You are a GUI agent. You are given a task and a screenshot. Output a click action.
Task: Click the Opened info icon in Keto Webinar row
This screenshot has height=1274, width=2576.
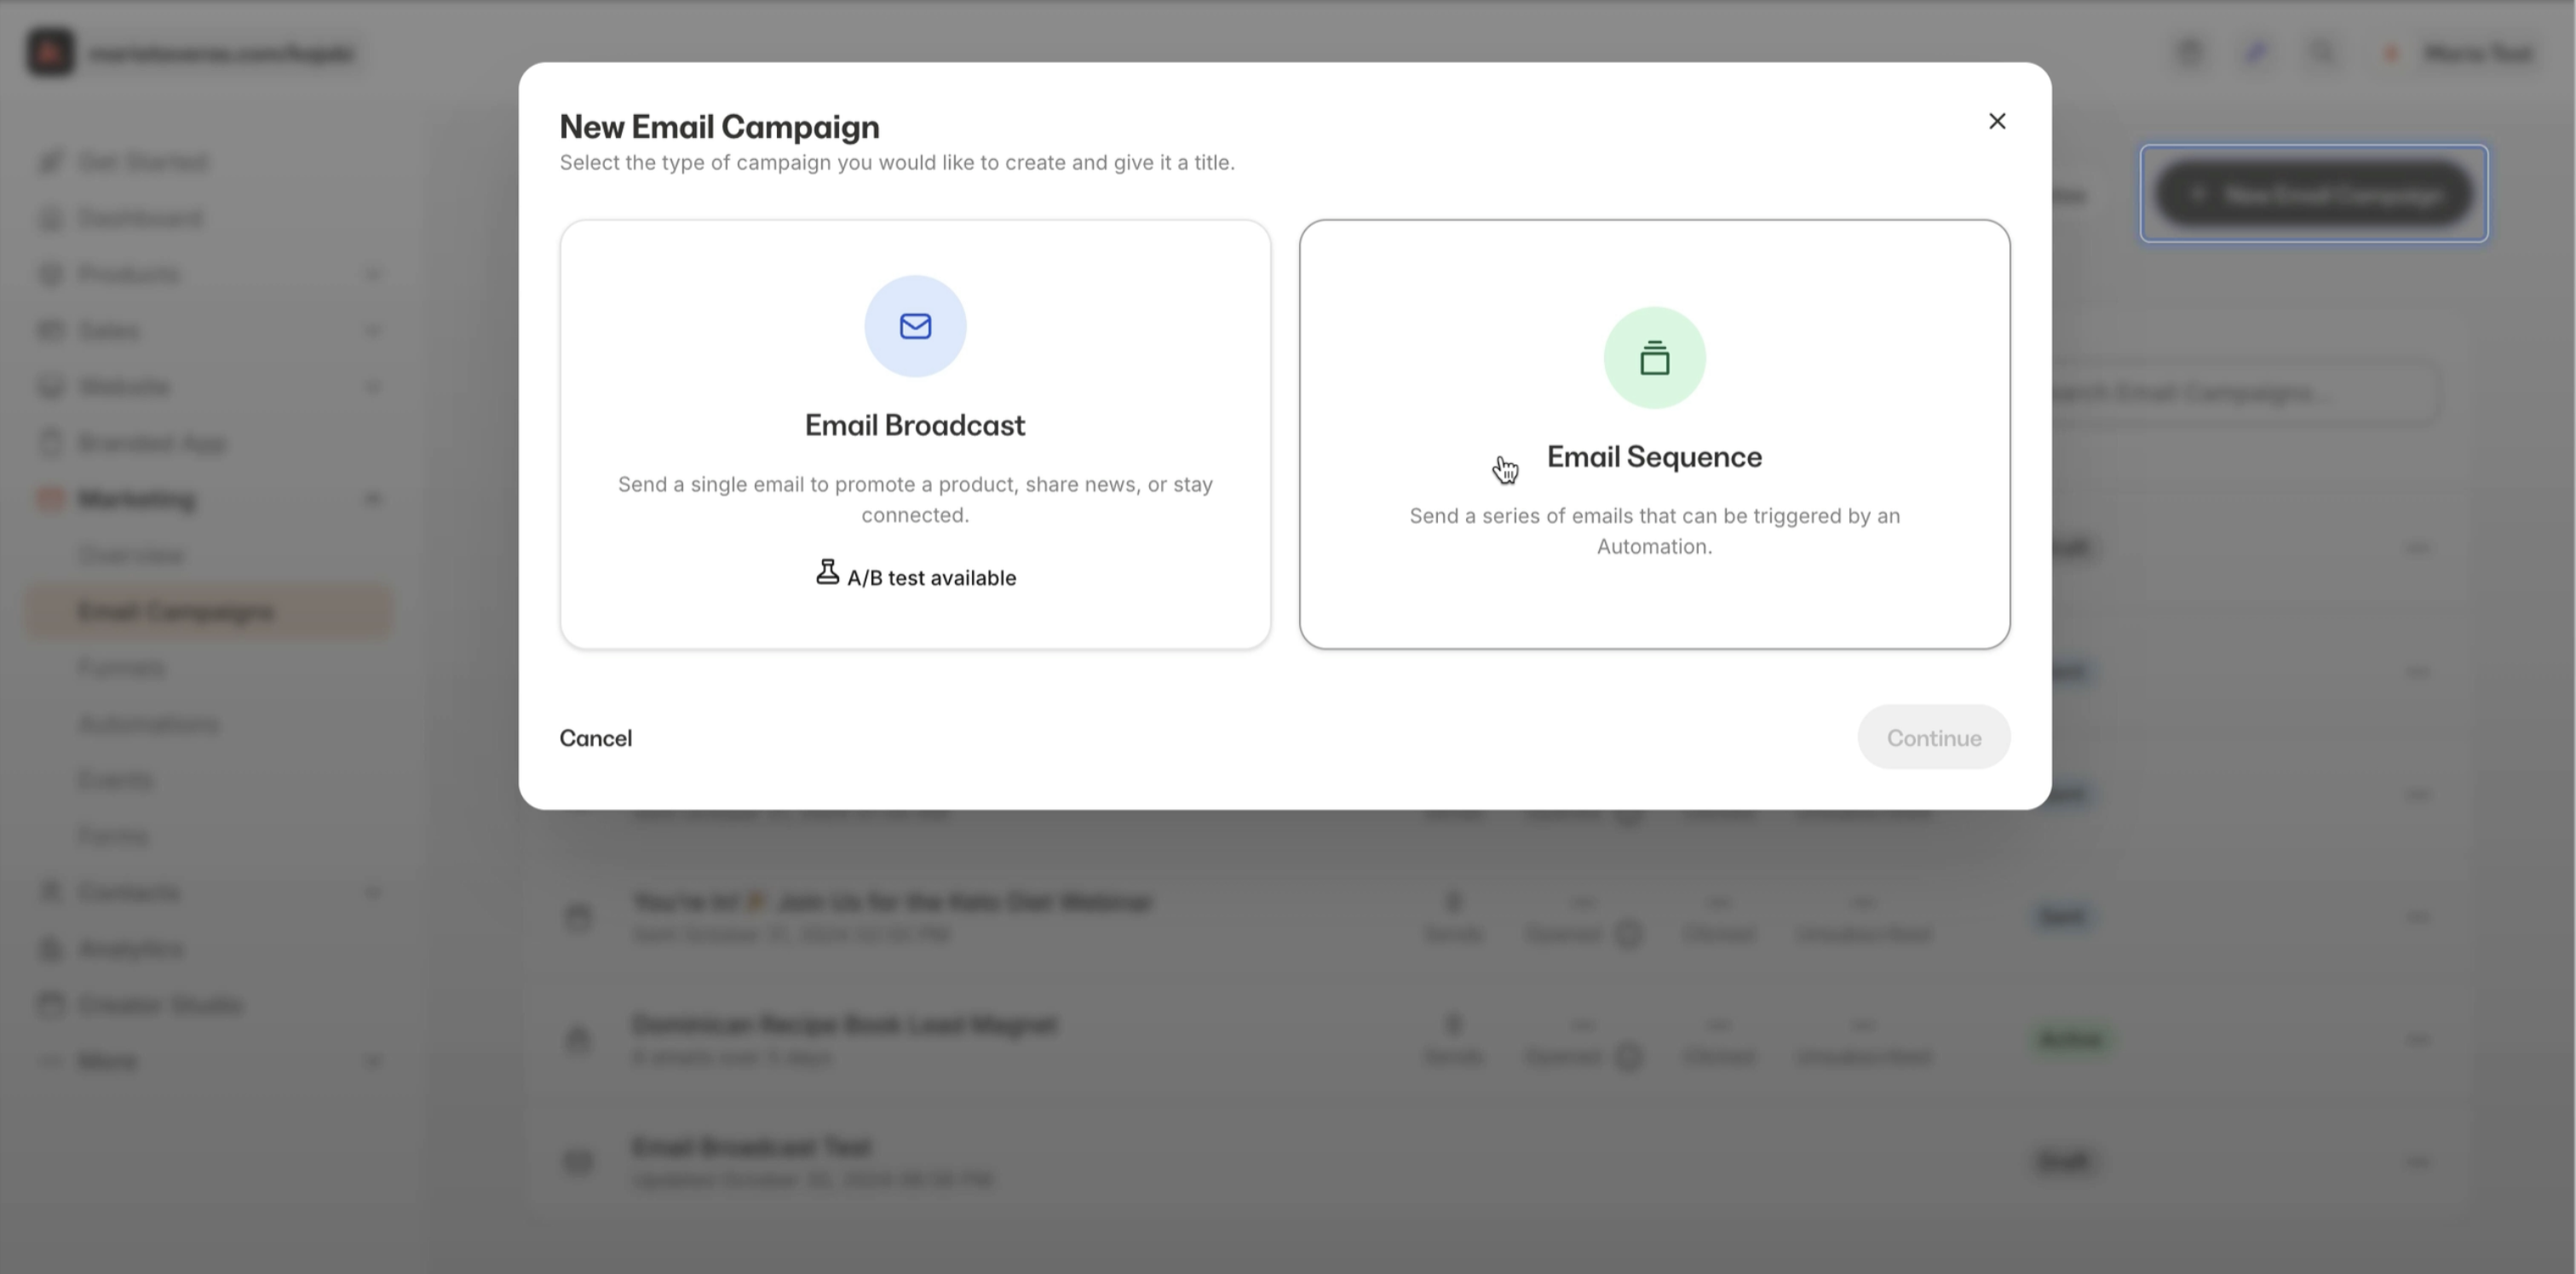1628,934
